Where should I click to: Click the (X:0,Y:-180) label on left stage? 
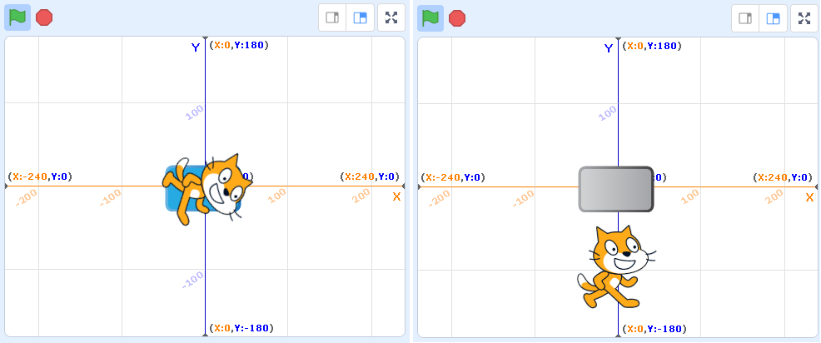[241, 328]
